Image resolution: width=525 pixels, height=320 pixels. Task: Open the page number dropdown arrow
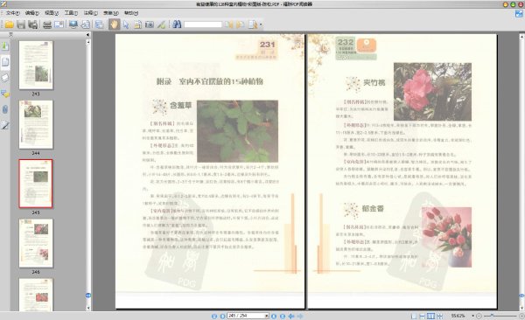(x=267, y=316)
